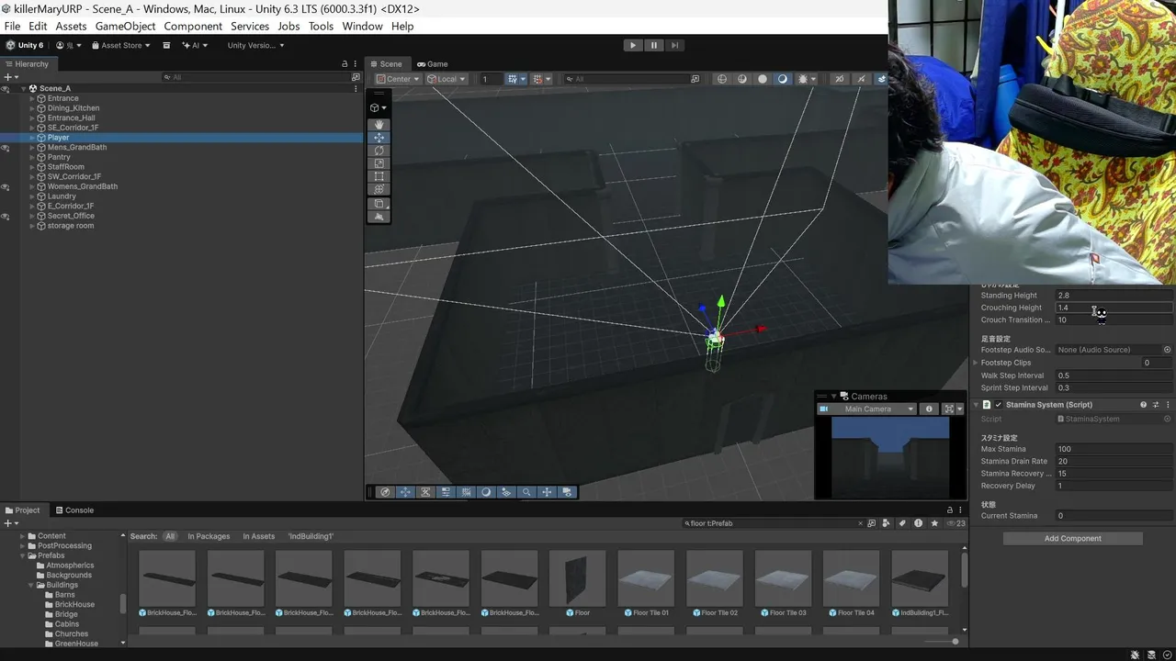
Task: Open Hierarchy create plus dropdown
Action: tap(10, 77)
